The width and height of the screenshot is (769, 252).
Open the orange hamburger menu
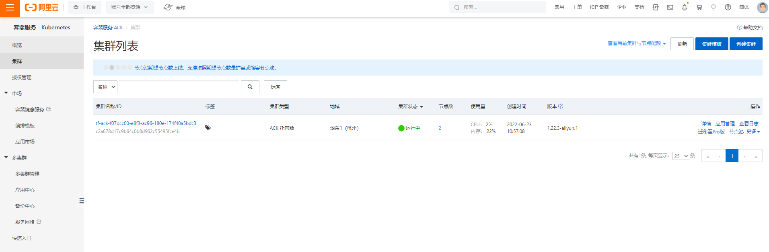pyautogui.click(x=10, y=8)
